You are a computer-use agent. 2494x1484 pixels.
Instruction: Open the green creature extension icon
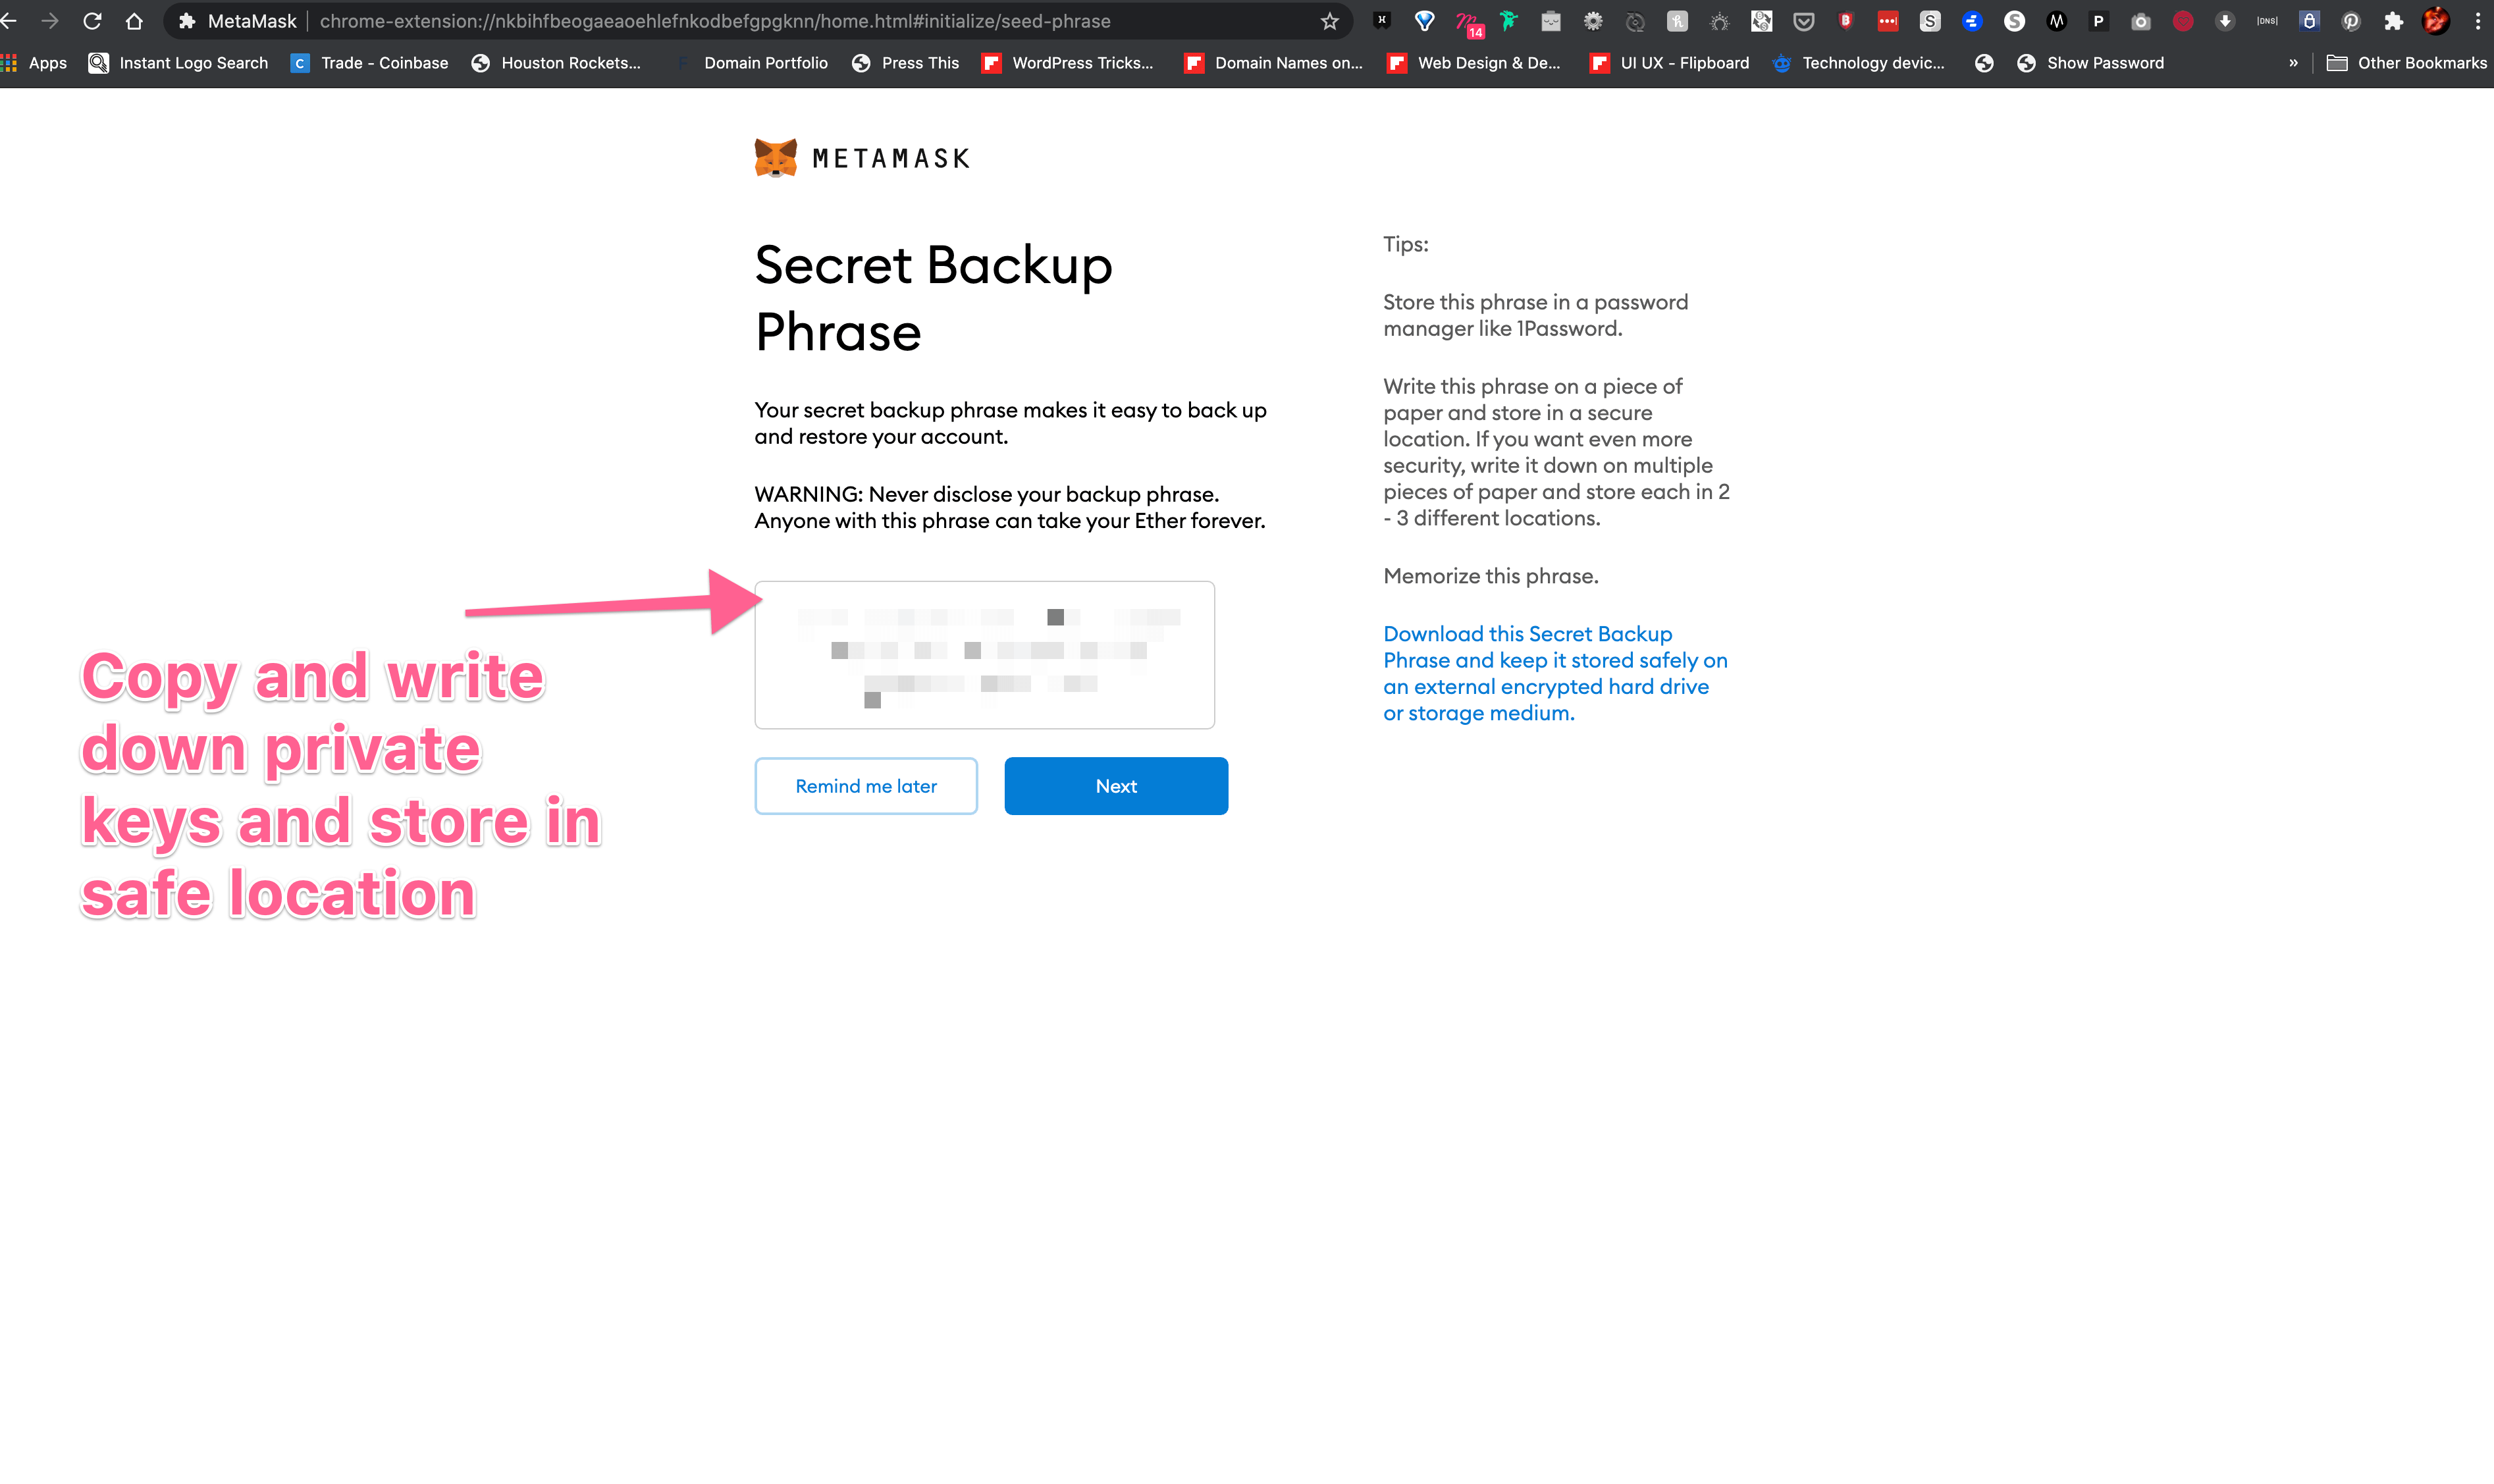tap(1509, 21)
